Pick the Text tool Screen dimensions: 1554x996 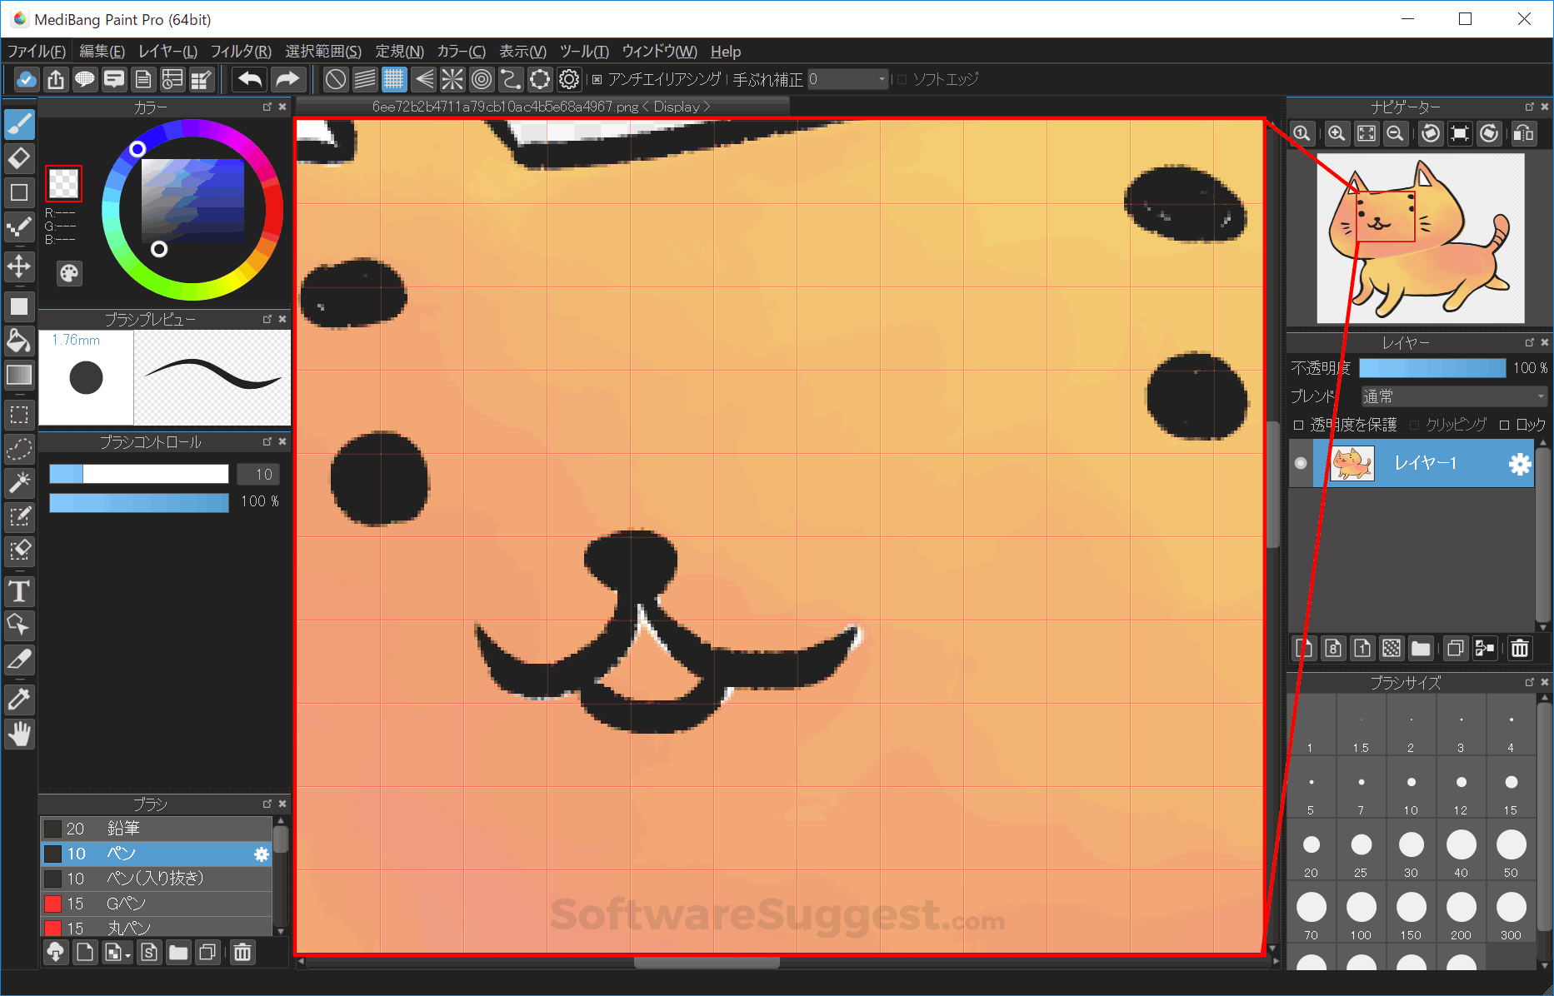pos(19,591)
